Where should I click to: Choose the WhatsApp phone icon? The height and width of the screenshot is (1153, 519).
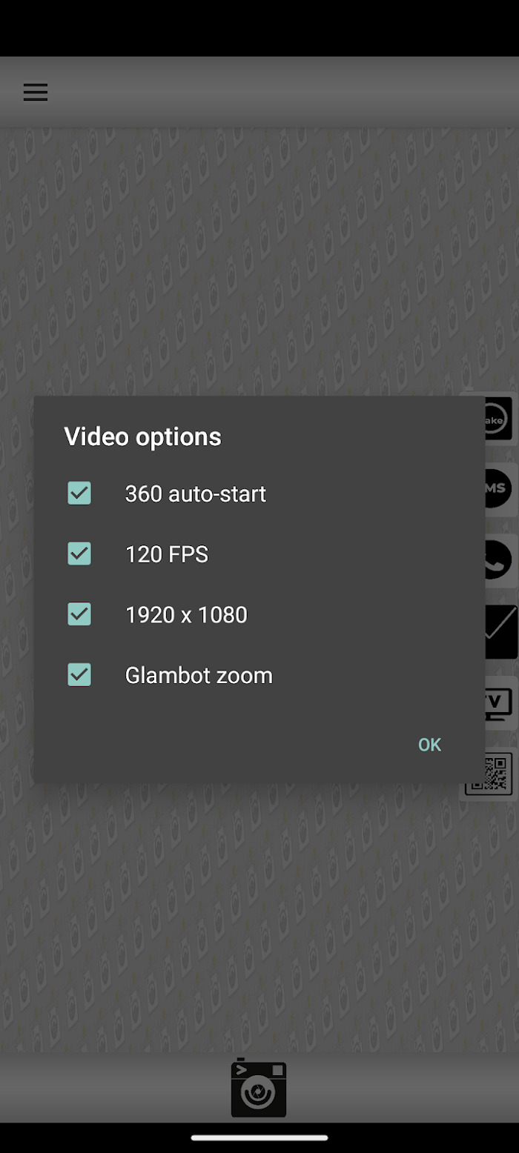click(498, 559)
